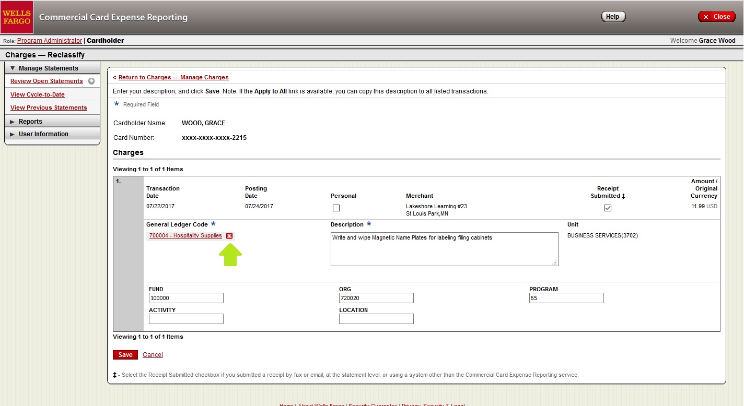Click the ACTIVITY input field
This screenshot has width=744, height=406.
186,319
